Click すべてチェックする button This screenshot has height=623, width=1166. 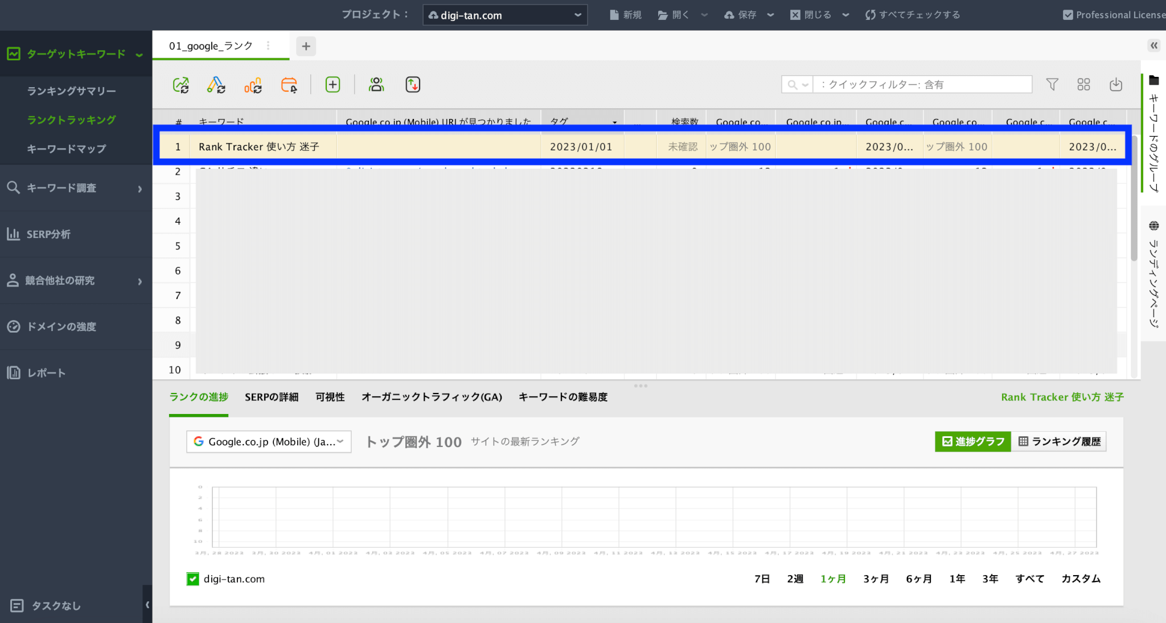point(912,15)
